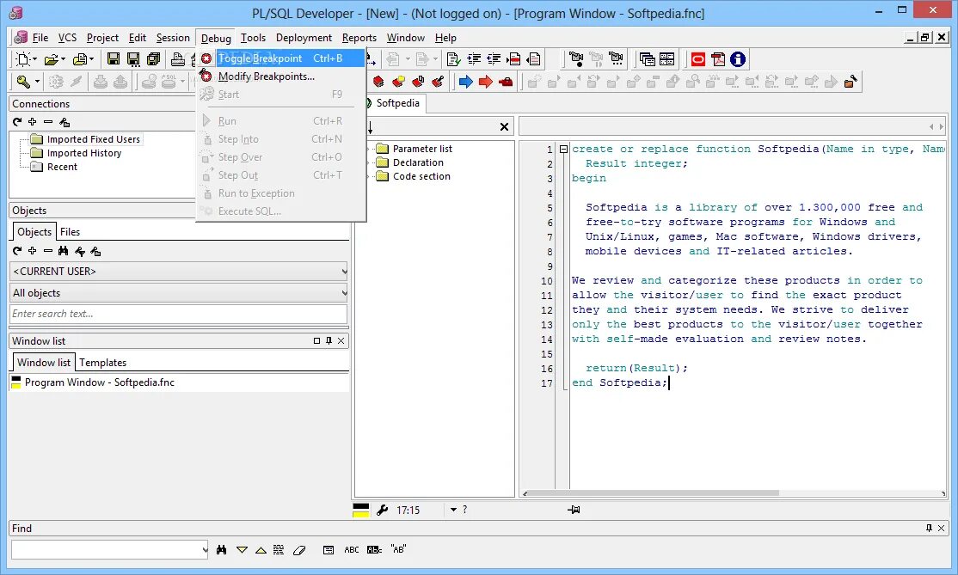Toggle the ABC case sensitive search option

click(x=352, y=550)
